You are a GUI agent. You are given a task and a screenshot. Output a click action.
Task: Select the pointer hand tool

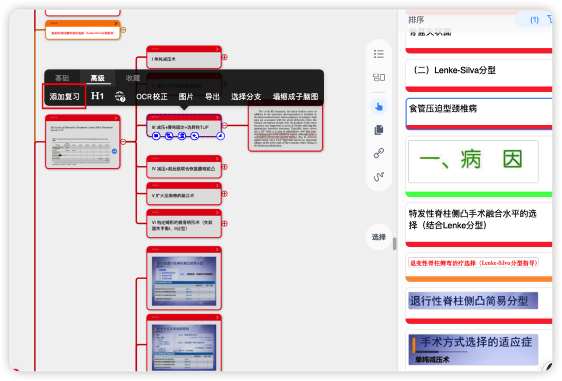coord(379,107)
